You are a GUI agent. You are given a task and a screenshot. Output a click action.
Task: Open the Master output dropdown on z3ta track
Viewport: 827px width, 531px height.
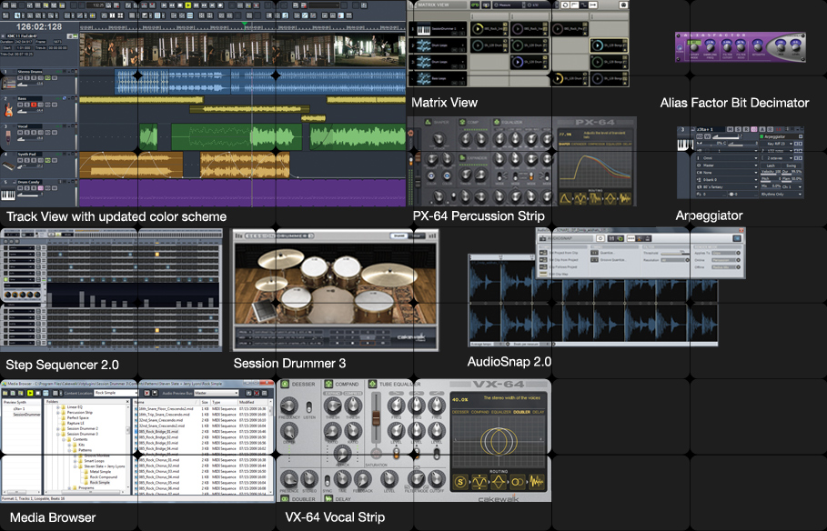coord(727,165)
